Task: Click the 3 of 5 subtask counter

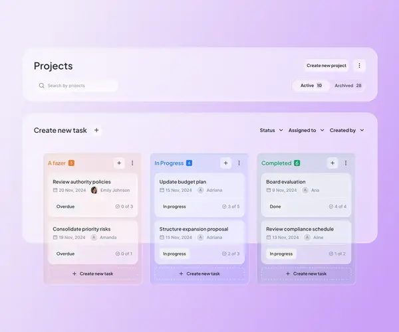Action: 231,207
